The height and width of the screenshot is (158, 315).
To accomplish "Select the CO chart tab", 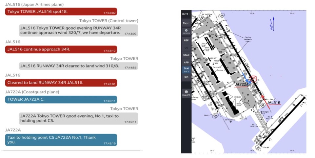I will pos(186,48).
